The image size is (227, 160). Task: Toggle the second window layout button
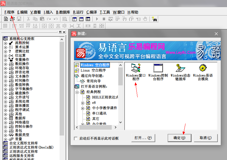pyautogui.click(x=81, y=19)
